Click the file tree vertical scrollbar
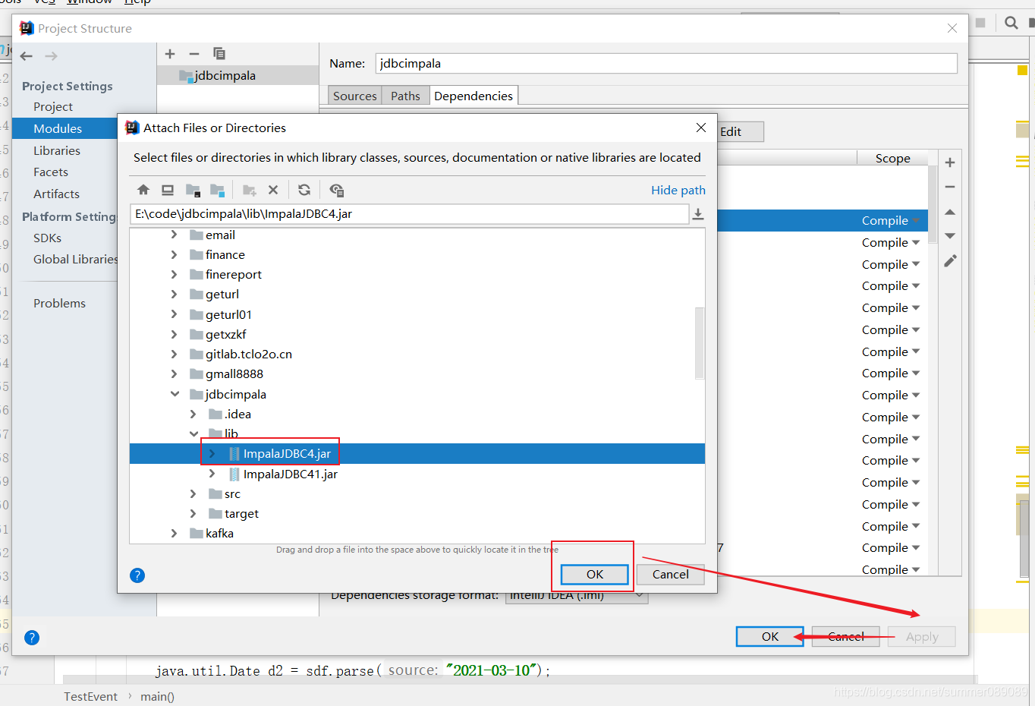This screenshot has height=706, width=1035. [700, 343]
